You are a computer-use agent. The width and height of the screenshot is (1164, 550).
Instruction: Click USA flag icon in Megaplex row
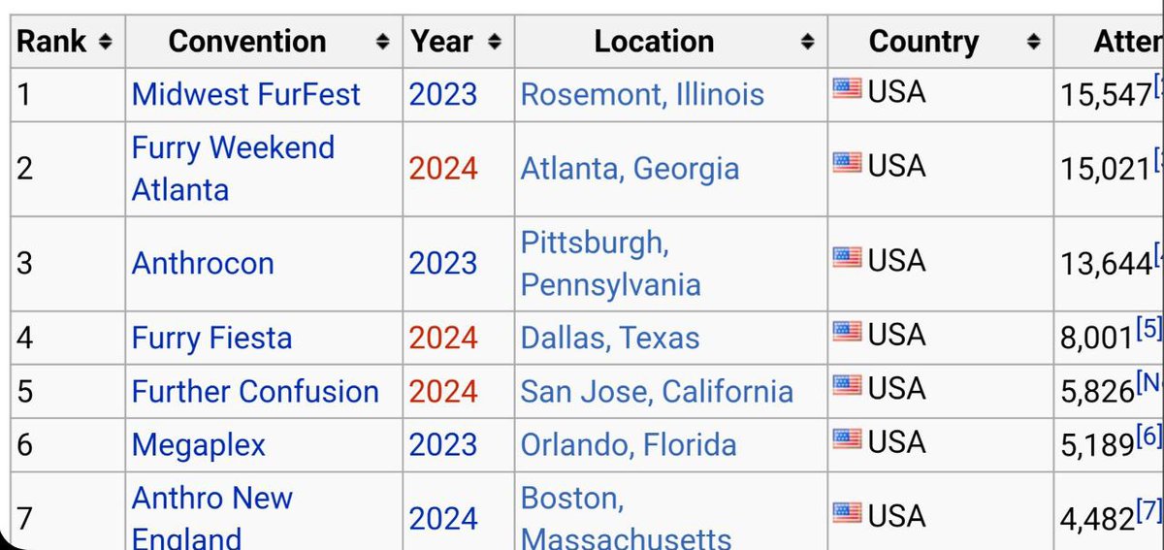pos(847,441)
